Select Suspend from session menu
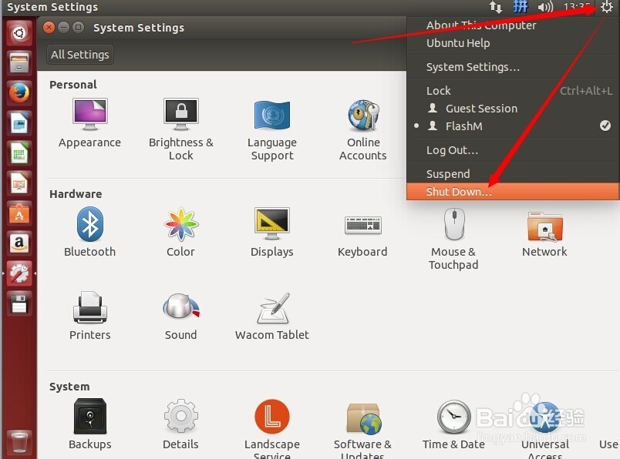 (514, 174)
